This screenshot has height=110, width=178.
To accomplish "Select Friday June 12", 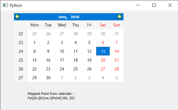I will click(x=89, y=51).
